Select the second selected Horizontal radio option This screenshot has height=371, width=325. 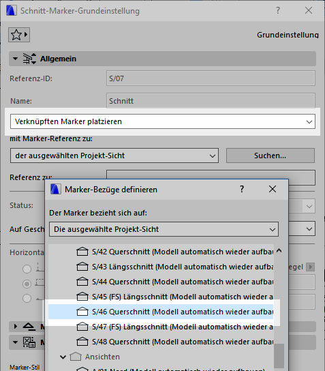27,284
